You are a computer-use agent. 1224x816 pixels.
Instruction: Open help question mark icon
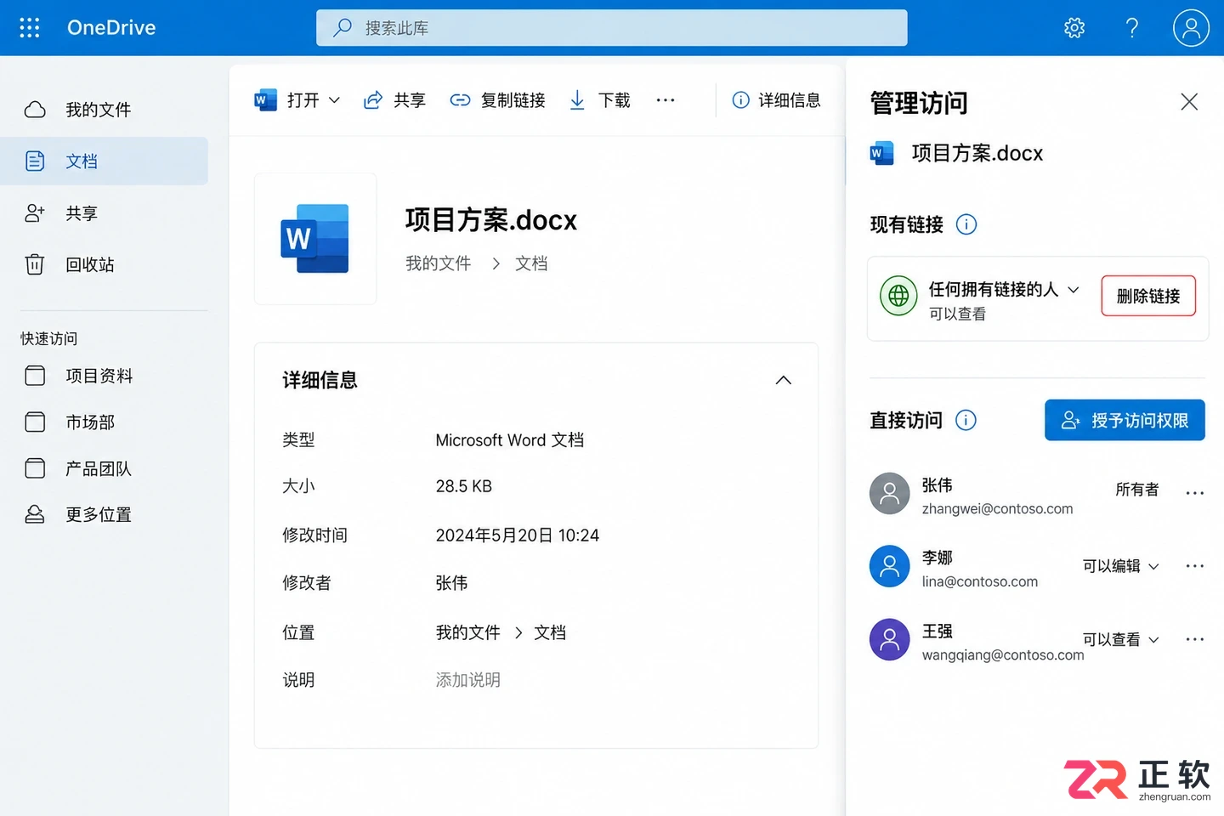click(1132, 28)
